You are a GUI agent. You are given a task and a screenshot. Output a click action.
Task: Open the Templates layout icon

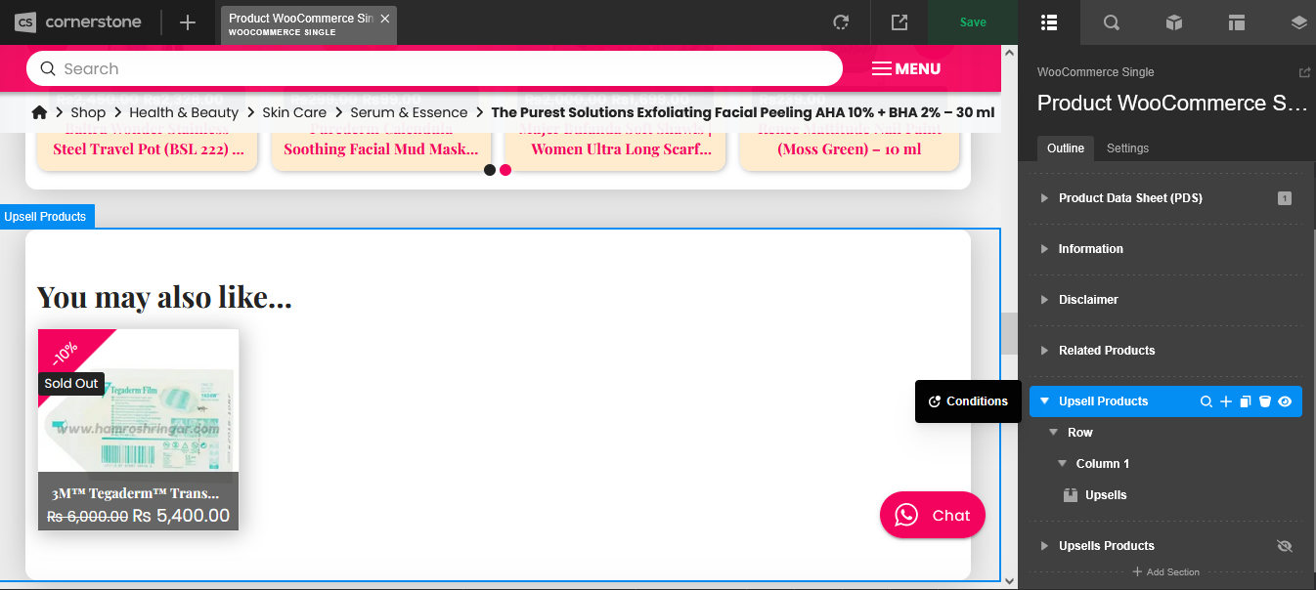1237,22
